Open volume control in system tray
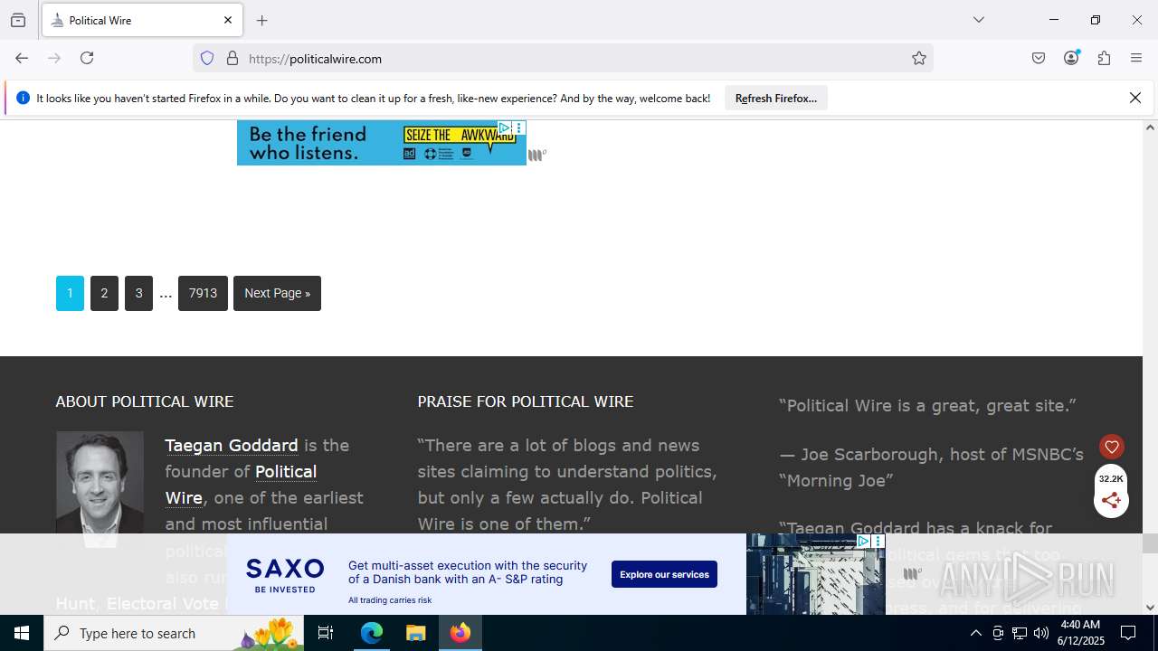Screen dimensions: 1158x651 1041,633
